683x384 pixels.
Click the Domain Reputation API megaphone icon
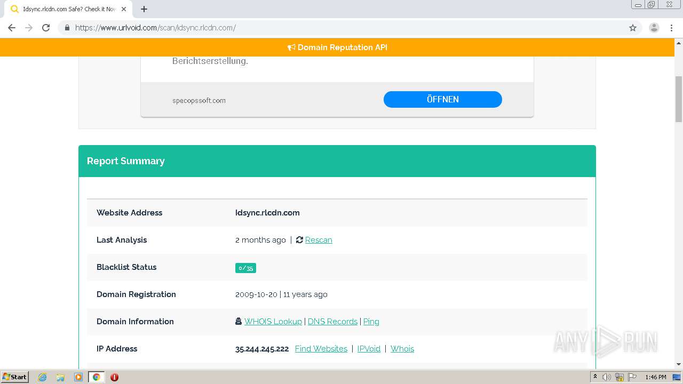click(291, 47)
